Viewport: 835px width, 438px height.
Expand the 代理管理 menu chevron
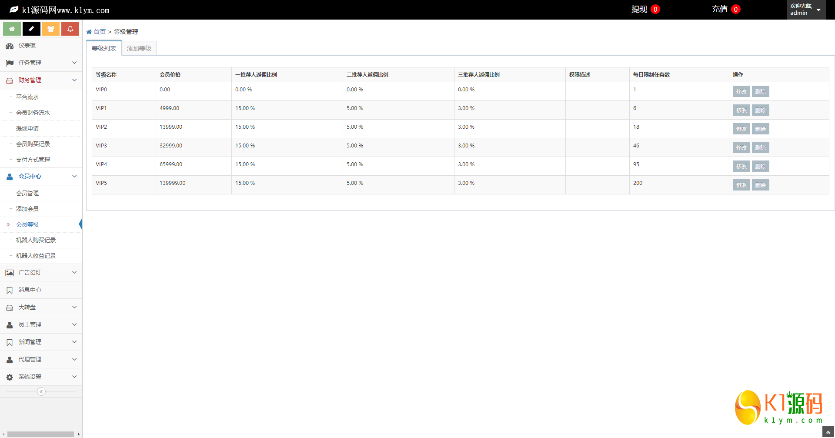coord(74,359)
